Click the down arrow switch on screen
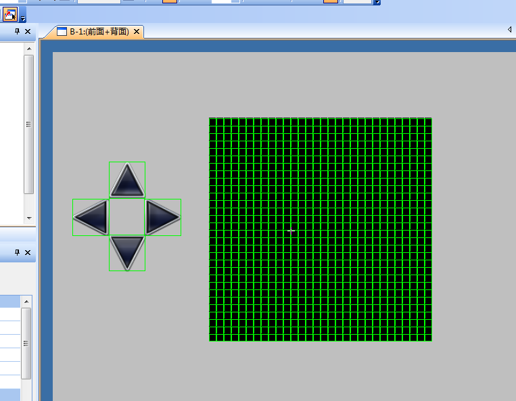This screenshot has height=401, width=516. 127,253
